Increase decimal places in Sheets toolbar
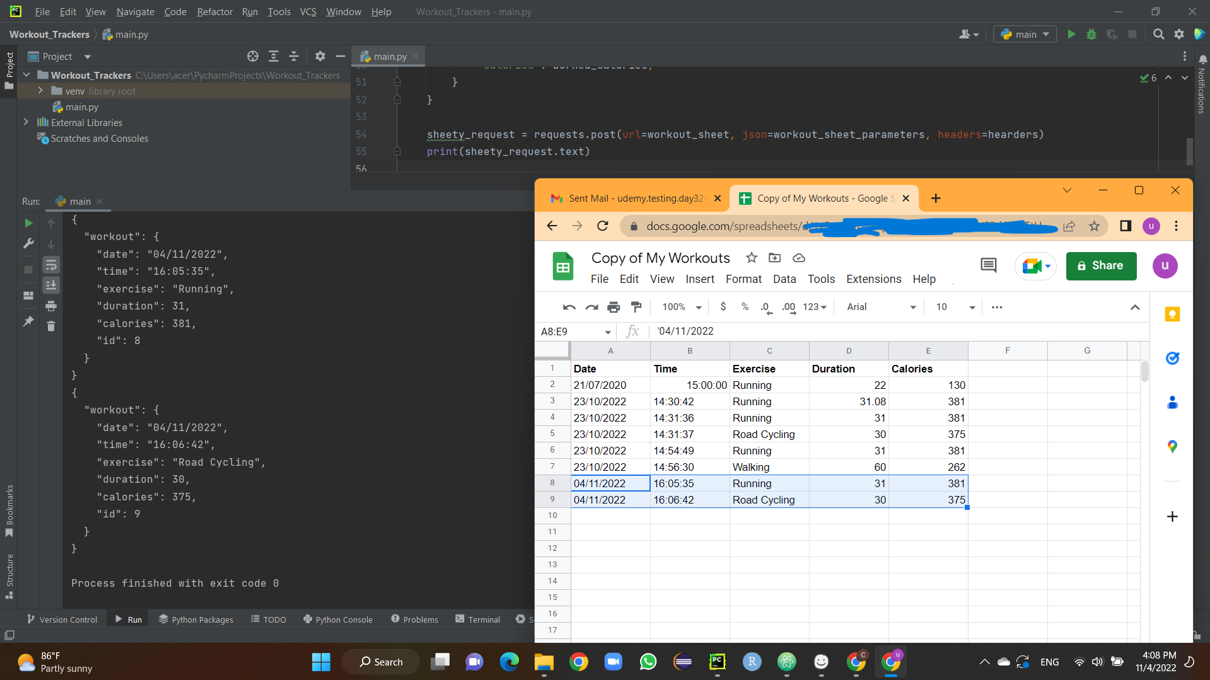The image size is (1210, 680). click(x=789, y=307)
